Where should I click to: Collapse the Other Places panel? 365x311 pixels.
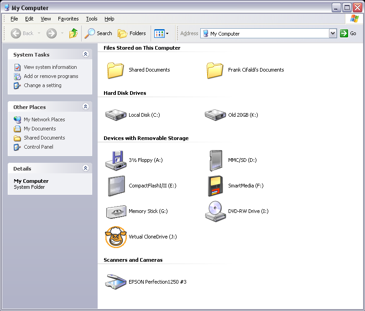point(85,107)
